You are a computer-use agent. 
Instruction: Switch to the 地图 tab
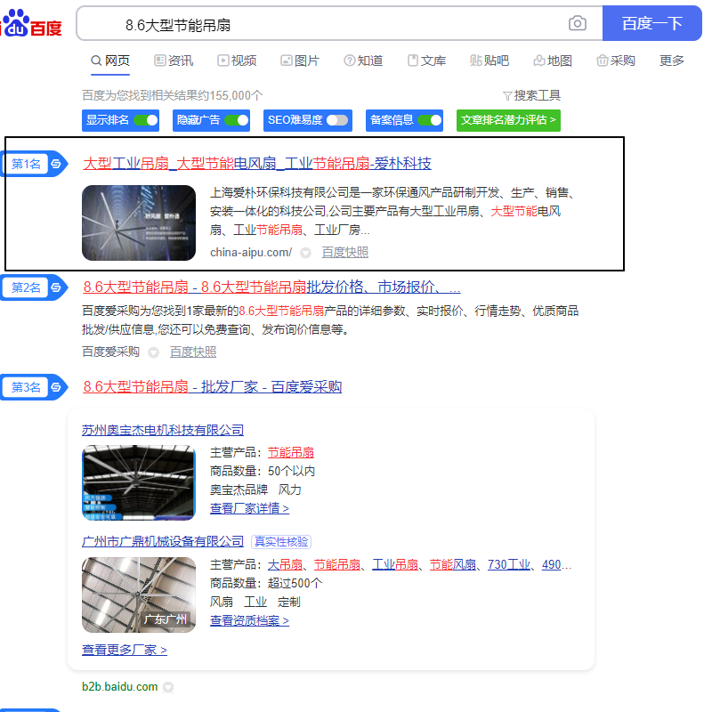pyautogui.click(x=553, y=61)
